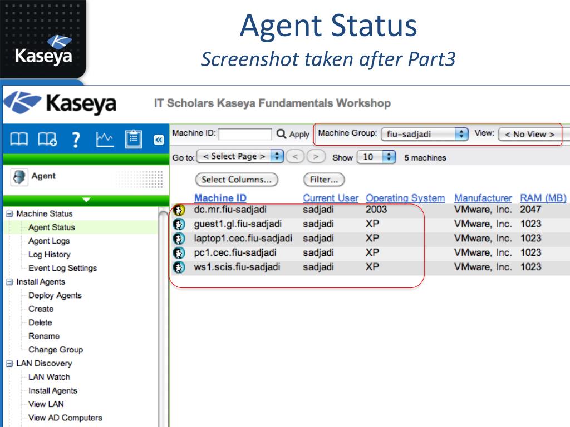
Task: Open Deploy Agents page
Action: point(55,296)
